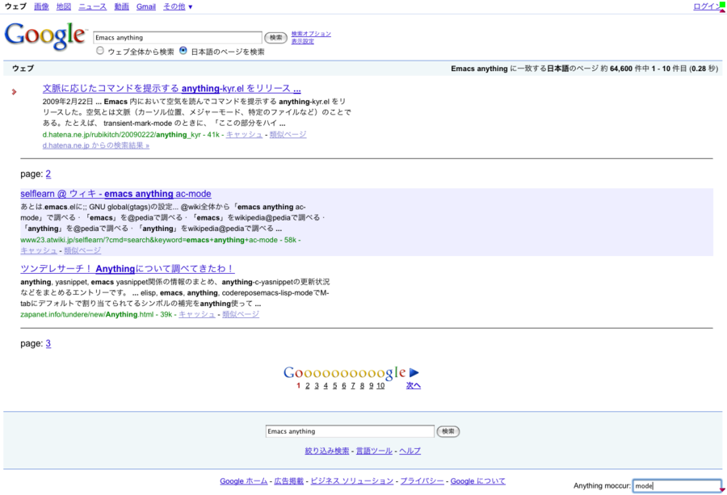
Task: Open the 画像 tab in top bar
Action: pyautogui.click(x=41, y=6)
